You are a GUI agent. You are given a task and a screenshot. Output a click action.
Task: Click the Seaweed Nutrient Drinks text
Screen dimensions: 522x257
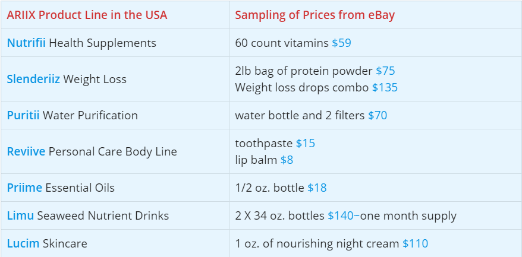pyautogui.click(x=103, y=216)
